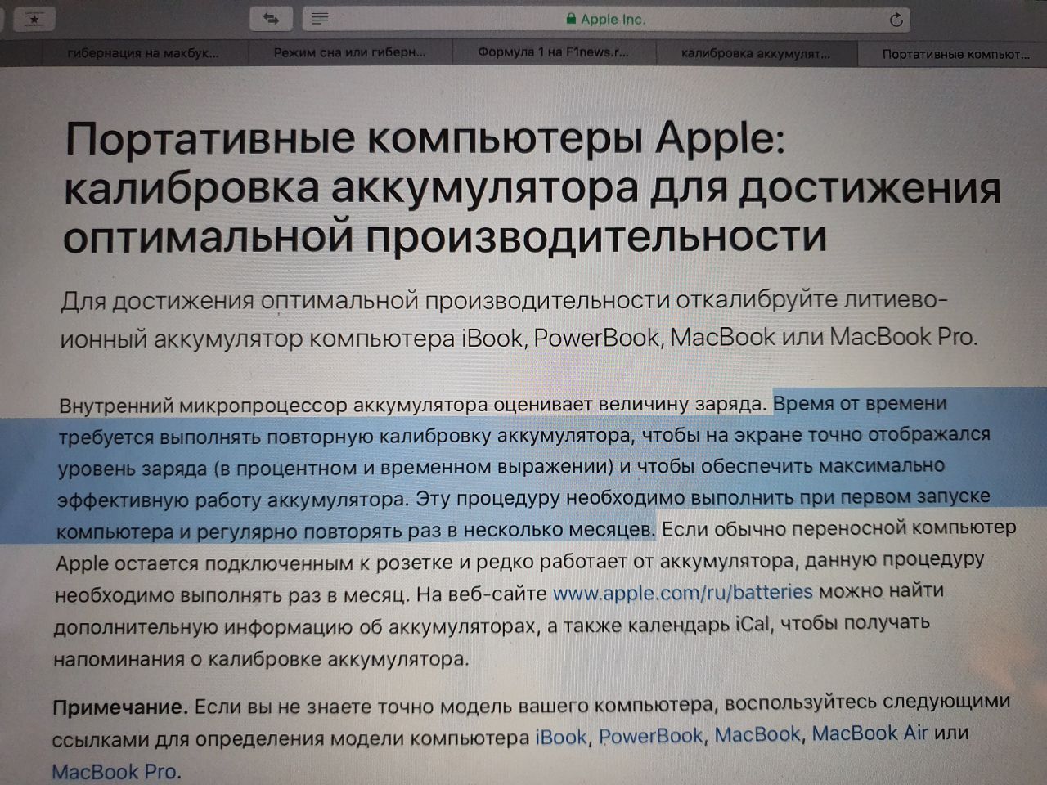Screen dimensions: 1047x785
Task: Open the www.apple.com/ru/batteries link
Action: tap(683, 592)
